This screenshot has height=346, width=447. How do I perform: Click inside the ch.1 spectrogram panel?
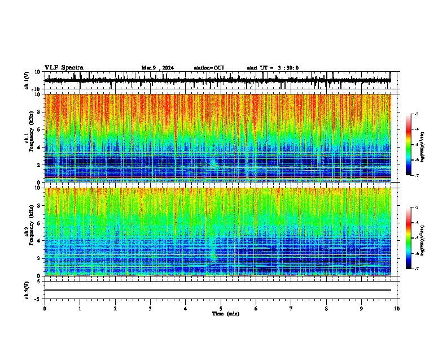[218, 138]
